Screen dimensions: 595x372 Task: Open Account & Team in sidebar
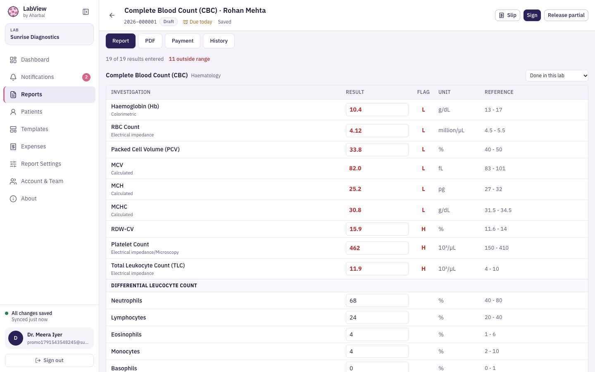coord(49,181)
